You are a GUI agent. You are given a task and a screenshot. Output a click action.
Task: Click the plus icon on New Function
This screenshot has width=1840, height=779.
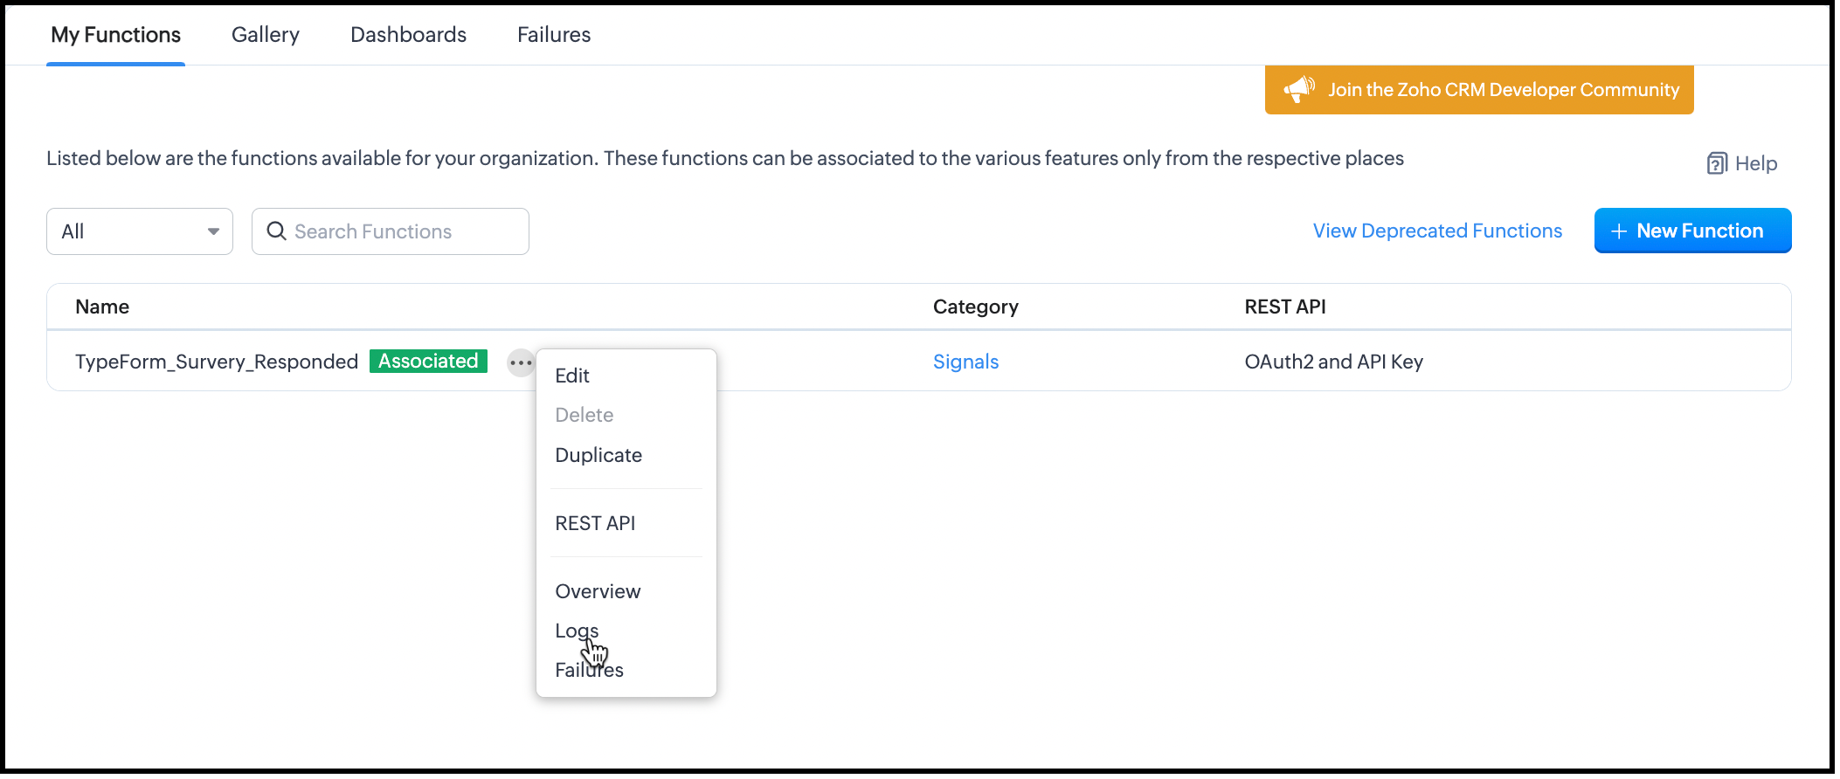[1618, 231]
